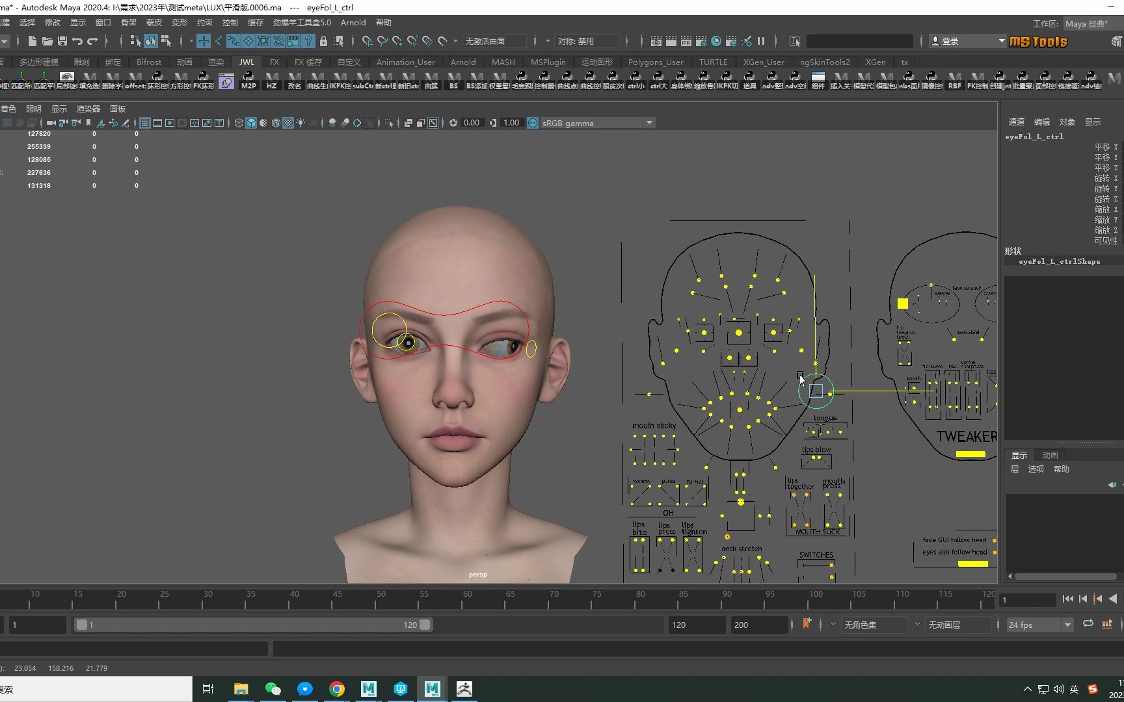Click the pause viewport icon
Screen dimensions: 1124x702
click(761, 41)
